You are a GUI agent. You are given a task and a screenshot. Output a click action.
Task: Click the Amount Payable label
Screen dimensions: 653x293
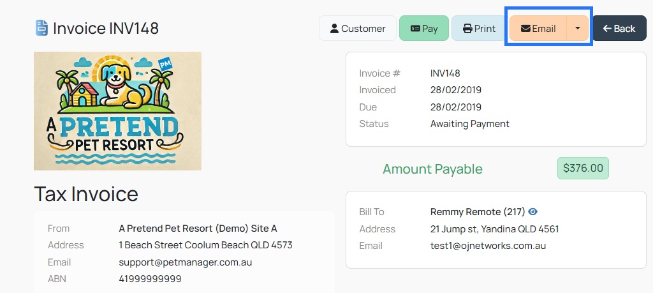click(432, 169)
